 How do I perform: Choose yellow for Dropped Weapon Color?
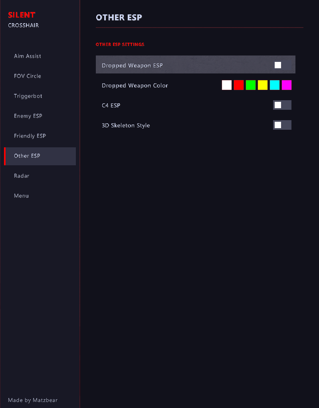coord(263,85)
